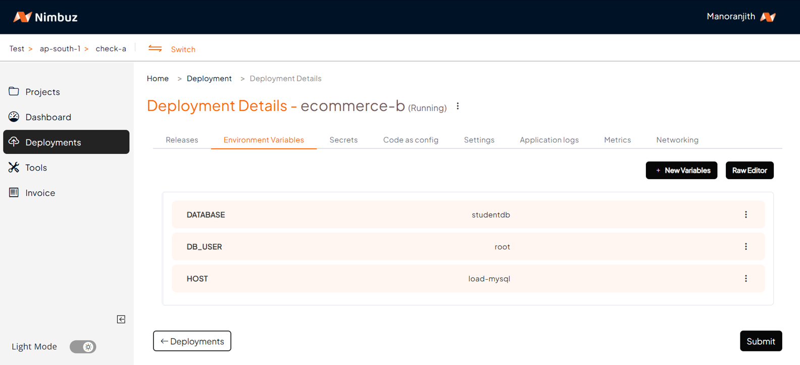
Task: Click the Dashboard gauge icon
Action: point(14,117)
